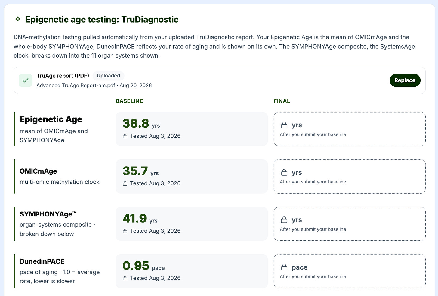This screenshot has height=296, width=438.
Task: Click the lock icon in Epigenetic Age final box
Action: [x=284, y=125]
